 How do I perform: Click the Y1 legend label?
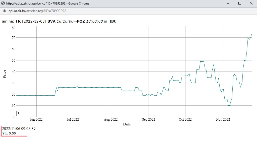point(5,133)
